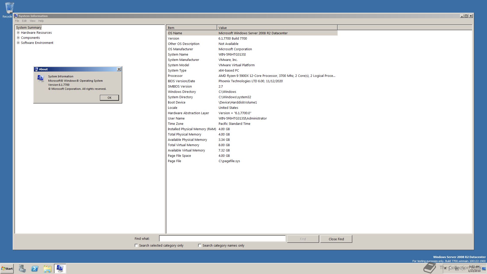Click the About dialog title bar icon

[x=36, y=69]
